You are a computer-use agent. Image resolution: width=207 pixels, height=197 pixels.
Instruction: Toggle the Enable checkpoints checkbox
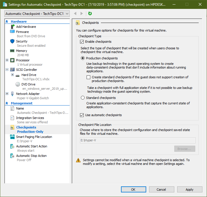82,42
